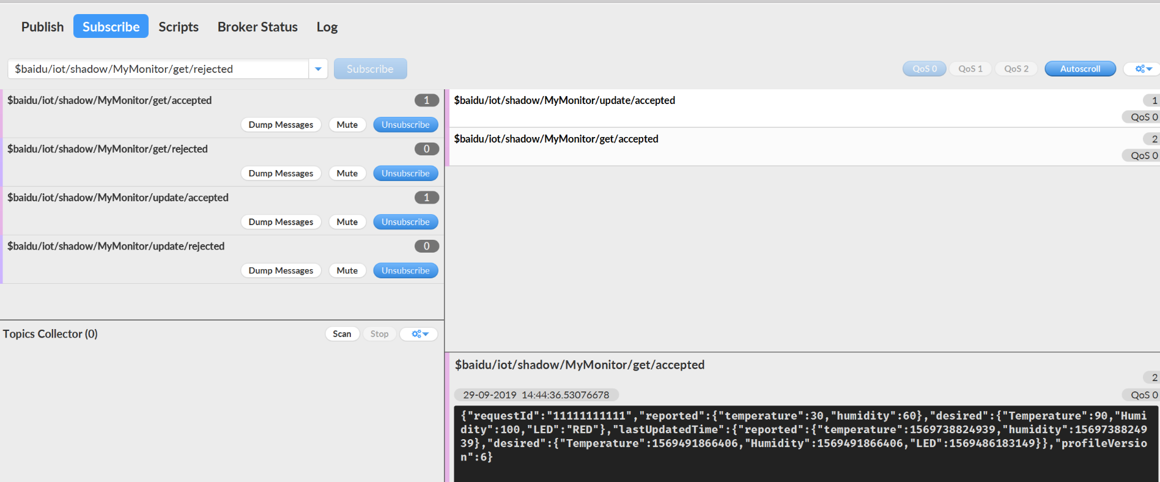Image resolution: width=1160 pixels, height=482 pixels.
Task: Click the Topics Collector (0) heading
Action: tap(50, 334)
